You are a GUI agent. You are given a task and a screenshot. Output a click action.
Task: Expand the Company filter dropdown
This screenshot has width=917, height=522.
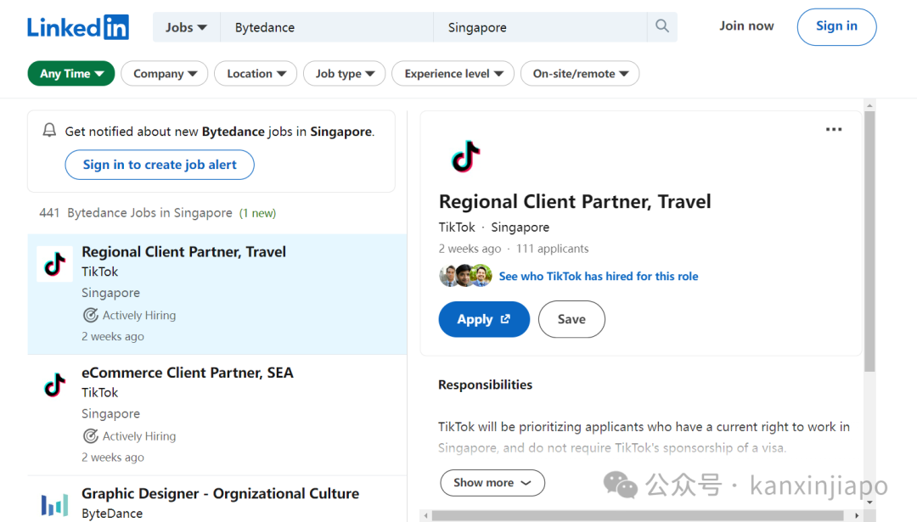tap(165, 74)
